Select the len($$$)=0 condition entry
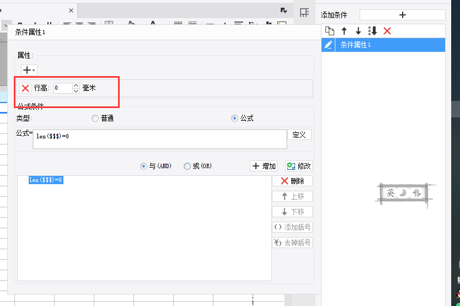Image resolution: width=460 pixels, height=306 pixels. 46,180
